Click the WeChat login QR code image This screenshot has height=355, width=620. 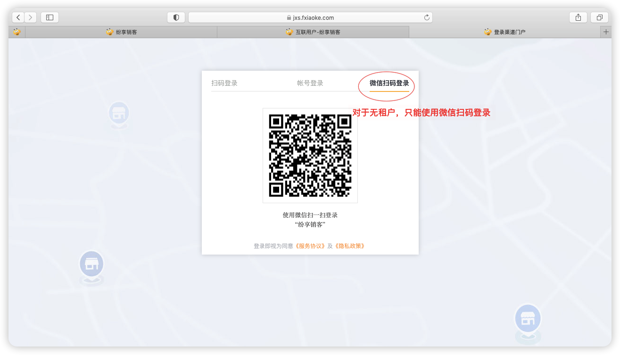[310, 156]
